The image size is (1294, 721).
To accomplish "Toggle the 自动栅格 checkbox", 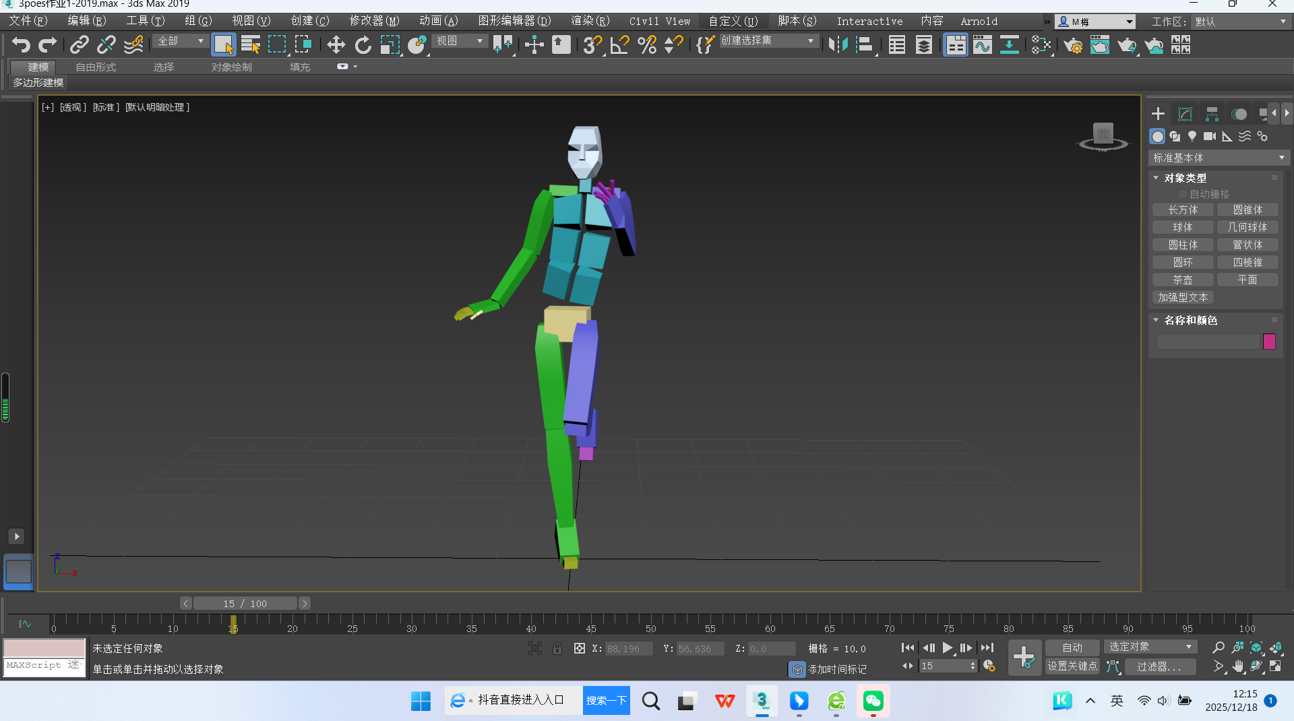I will [x=1182, y=194].
